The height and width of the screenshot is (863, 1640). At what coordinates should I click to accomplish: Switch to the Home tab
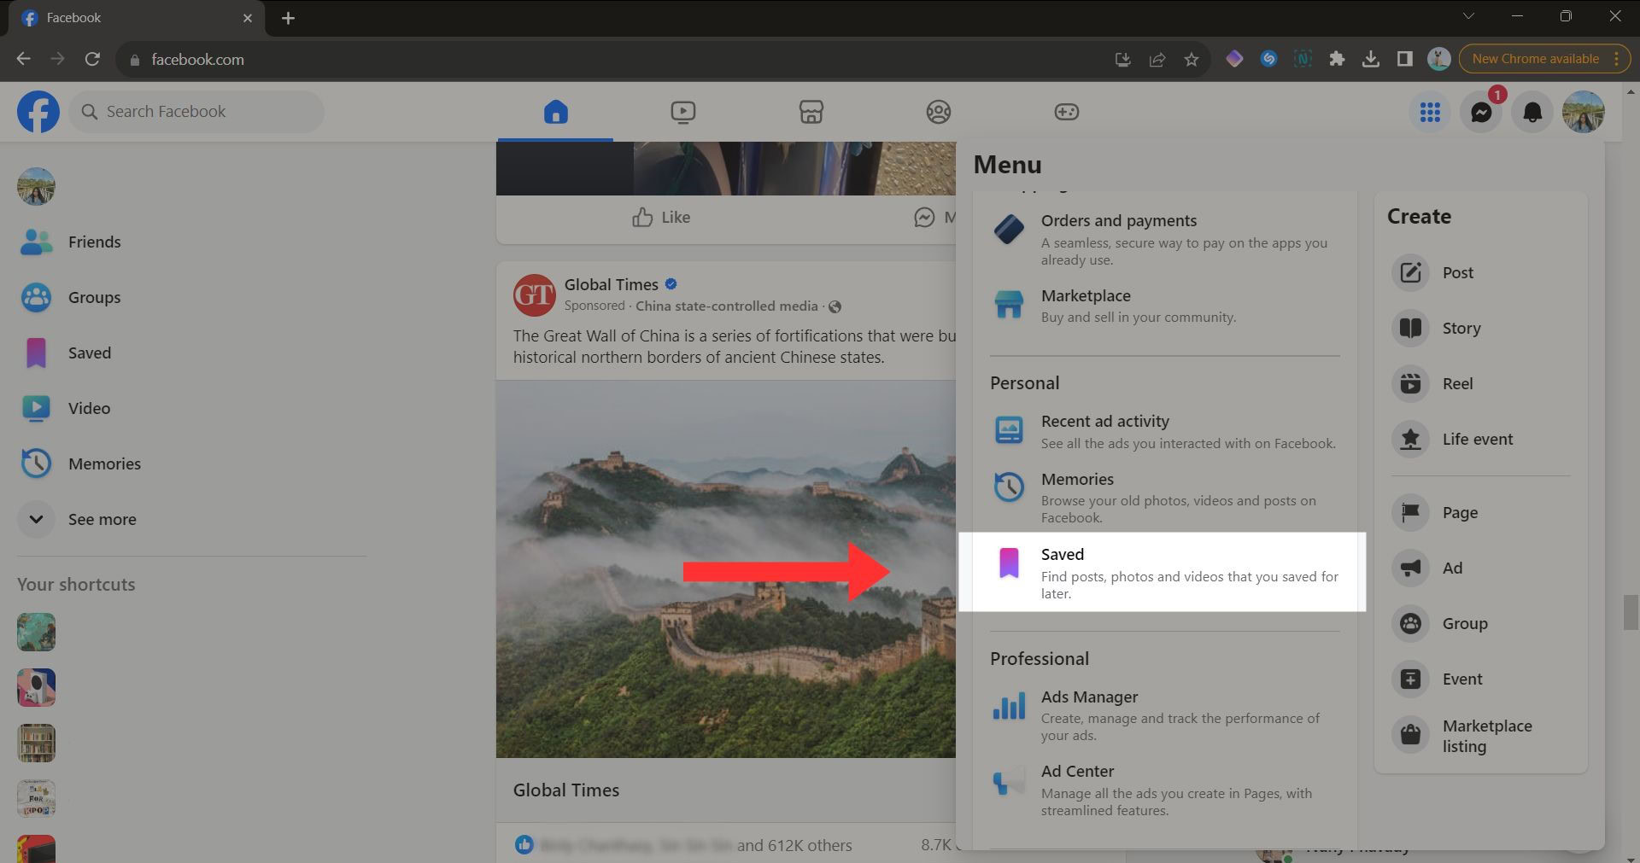pyautogui.click(x=555, y=112)
